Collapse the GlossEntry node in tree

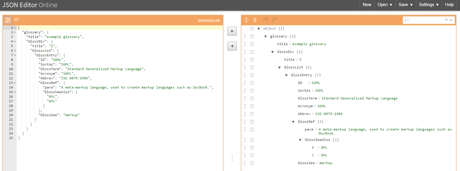click(x=286, y=75)
